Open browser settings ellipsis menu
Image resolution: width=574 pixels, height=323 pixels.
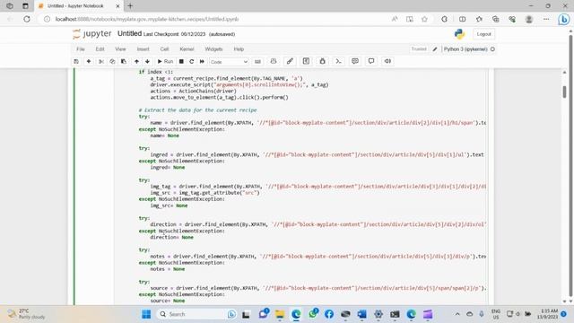tap(546, 19)
